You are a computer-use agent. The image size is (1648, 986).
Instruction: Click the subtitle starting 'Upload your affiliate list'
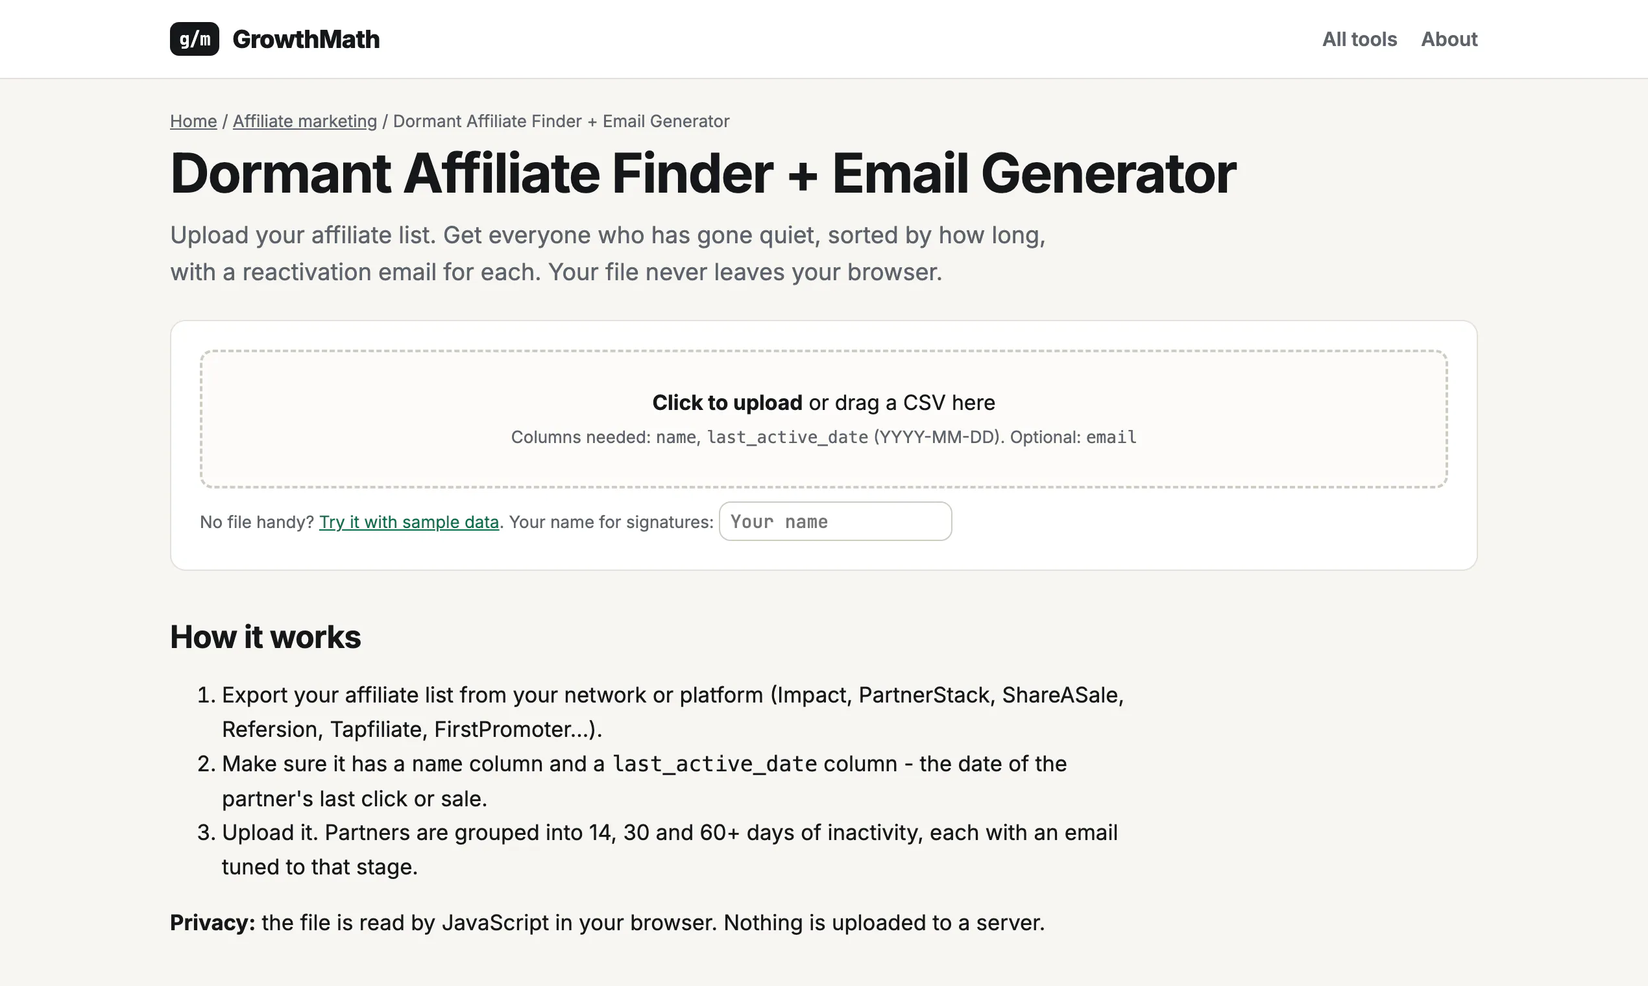click(607, 254)
